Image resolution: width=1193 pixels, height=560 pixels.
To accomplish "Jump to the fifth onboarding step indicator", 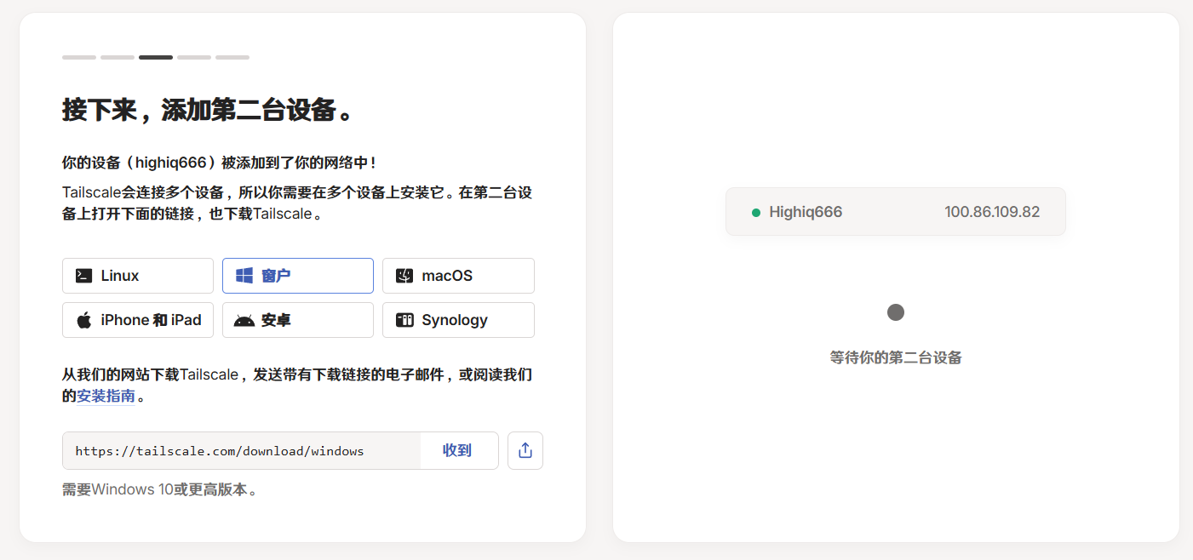I will (x=232, y=57).
